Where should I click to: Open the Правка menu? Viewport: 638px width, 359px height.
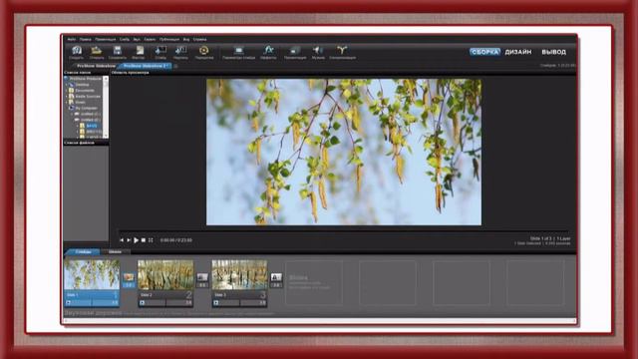(x=86, y=40)
